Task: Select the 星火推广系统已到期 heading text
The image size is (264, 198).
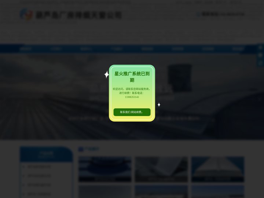Action: click(132, 77)
